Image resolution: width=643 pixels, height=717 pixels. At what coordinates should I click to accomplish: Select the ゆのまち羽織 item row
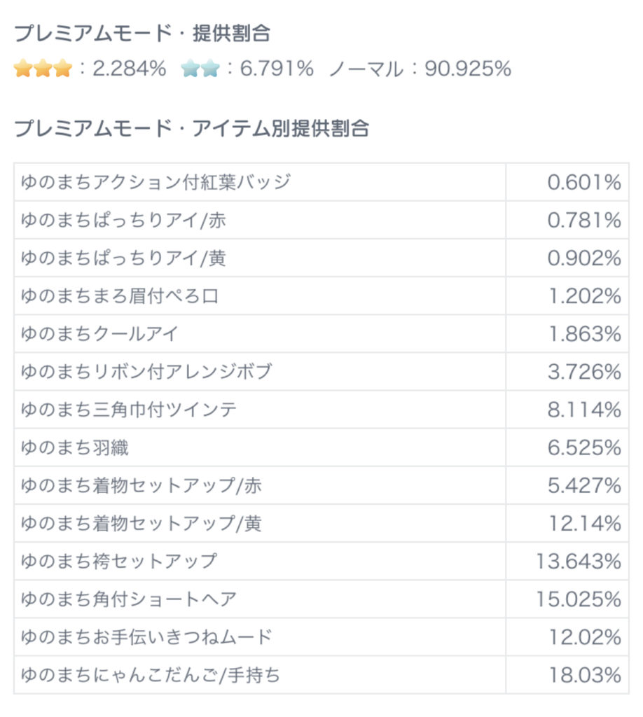pos(75,447)
